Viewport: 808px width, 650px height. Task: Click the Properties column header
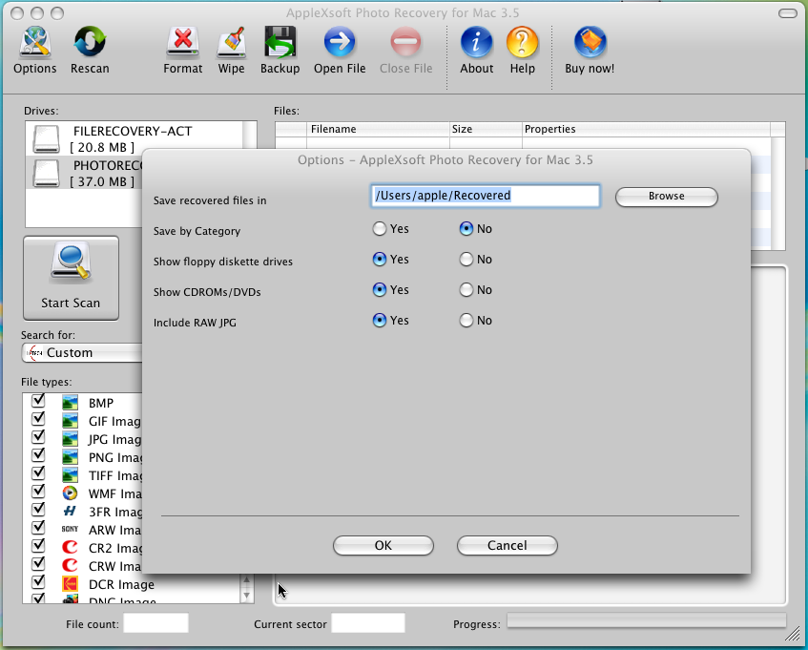tap(646, 130)
